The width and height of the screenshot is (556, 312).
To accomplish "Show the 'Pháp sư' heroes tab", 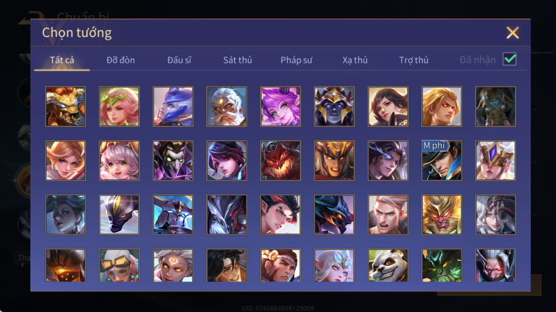I will [296, 60].
